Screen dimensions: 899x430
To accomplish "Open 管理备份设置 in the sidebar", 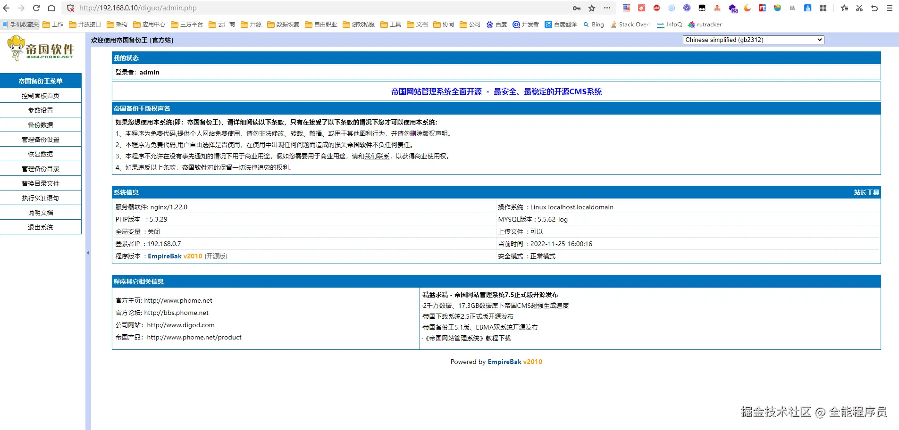I will 41,140.
